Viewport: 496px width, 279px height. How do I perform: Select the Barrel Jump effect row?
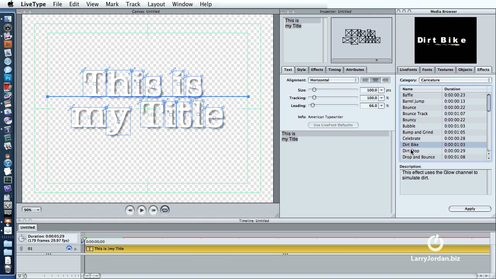[444, 101]
